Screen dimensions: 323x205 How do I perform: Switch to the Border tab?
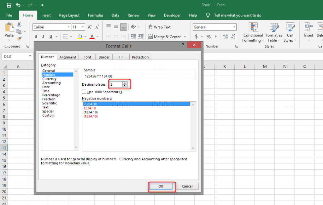coord(104,57)
